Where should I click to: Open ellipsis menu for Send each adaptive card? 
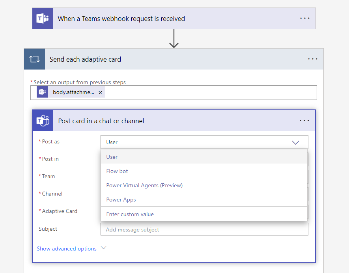pos(313,59)
